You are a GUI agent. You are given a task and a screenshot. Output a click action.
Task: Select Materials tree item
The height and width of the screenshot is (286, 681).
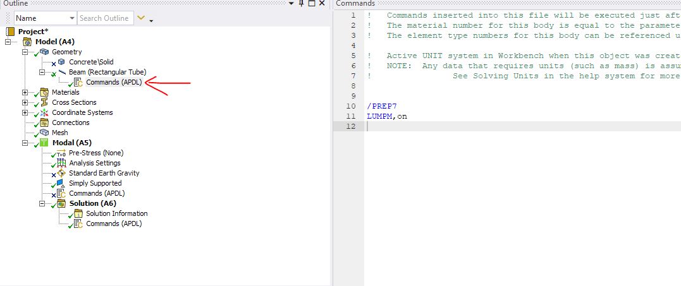[x=66, y=92]
